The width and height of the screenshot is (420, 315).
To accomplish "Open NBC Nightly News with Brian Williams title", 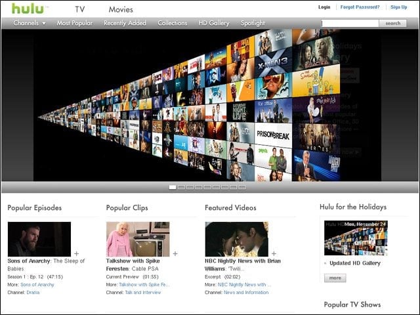I will tap(243, 264).
